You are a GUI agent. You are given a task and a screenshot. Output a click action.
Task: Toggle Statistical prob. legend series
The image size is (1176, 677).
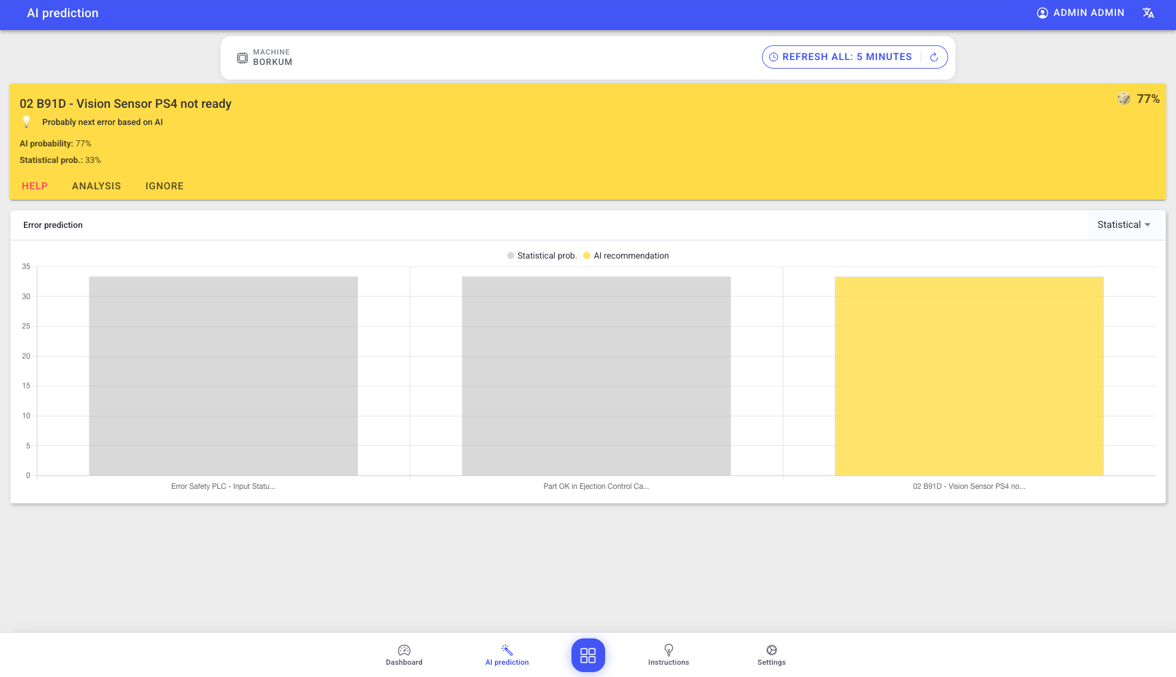pyautogui.click(x=542, y=256)
